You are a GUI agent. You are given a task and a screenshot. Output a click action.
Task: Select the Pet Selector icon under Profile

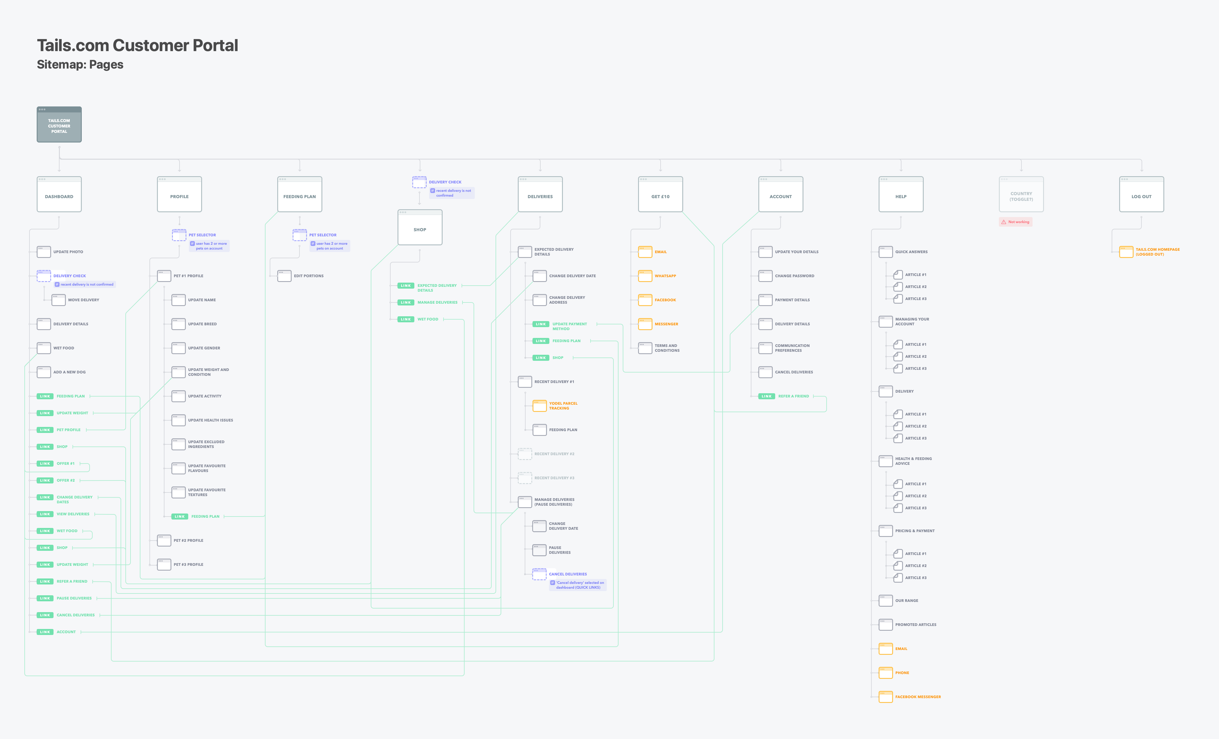click(179, 235)
